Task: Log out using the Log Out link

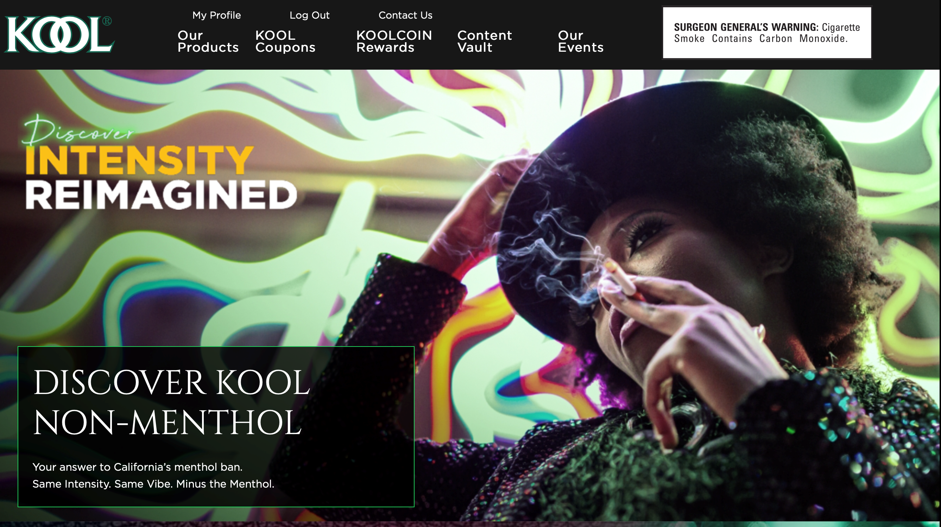Action: point(309,15)
